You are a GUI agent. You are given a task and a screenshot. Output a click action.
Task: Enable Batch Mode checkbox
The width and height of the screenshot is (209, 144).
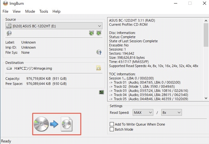point(112,129)
